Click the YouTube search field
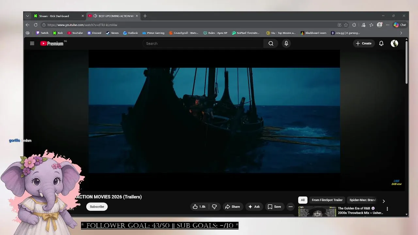Screen dimensions: 418x235 point(203,43)
